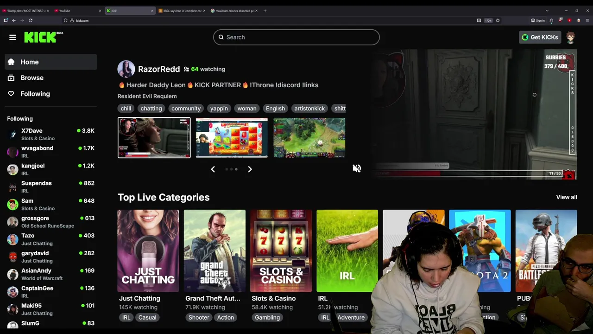Viewport: 593px width, 334px height.
Task: Select the chill tag
Action: pos(126,109)
